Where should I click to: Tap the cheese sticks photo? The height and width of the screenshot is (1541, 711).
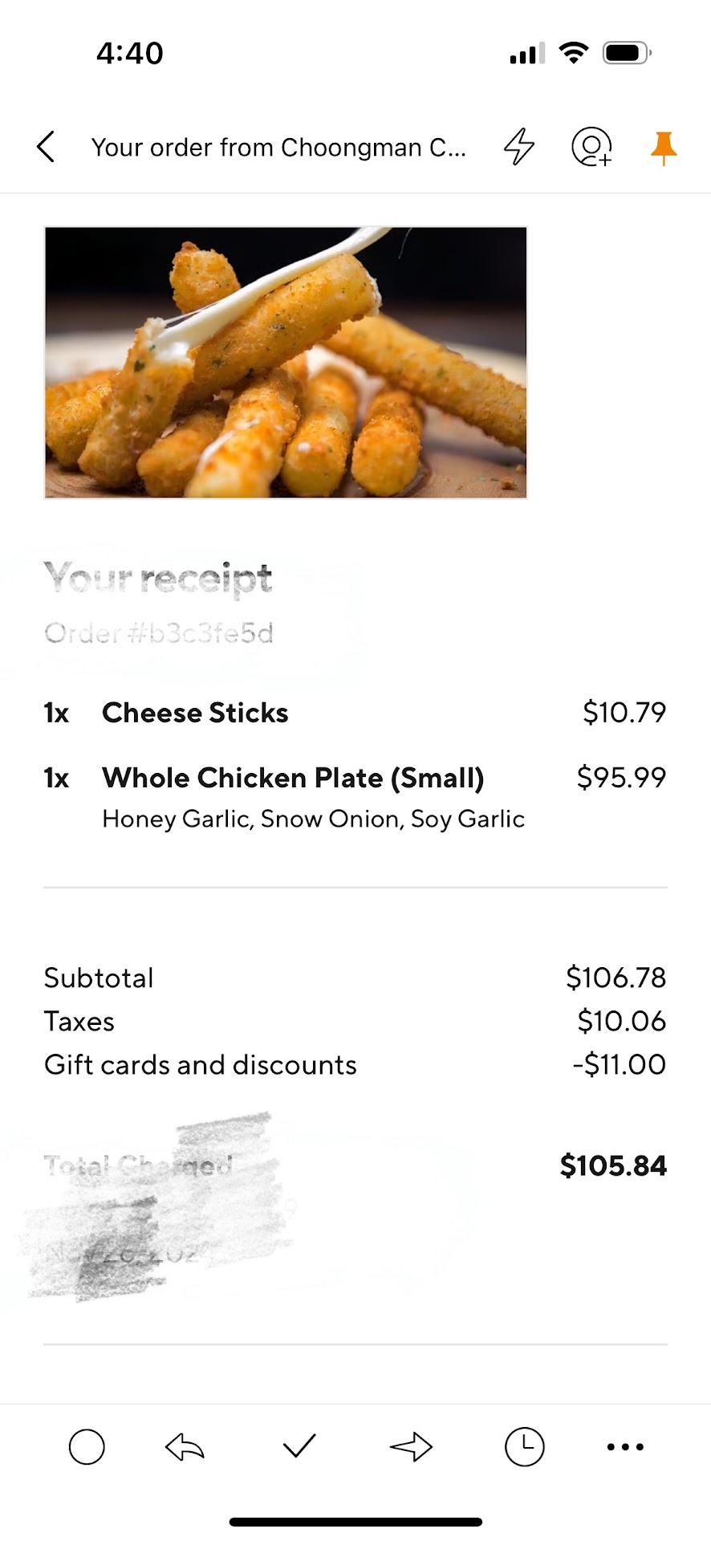[x=286, y=363]
